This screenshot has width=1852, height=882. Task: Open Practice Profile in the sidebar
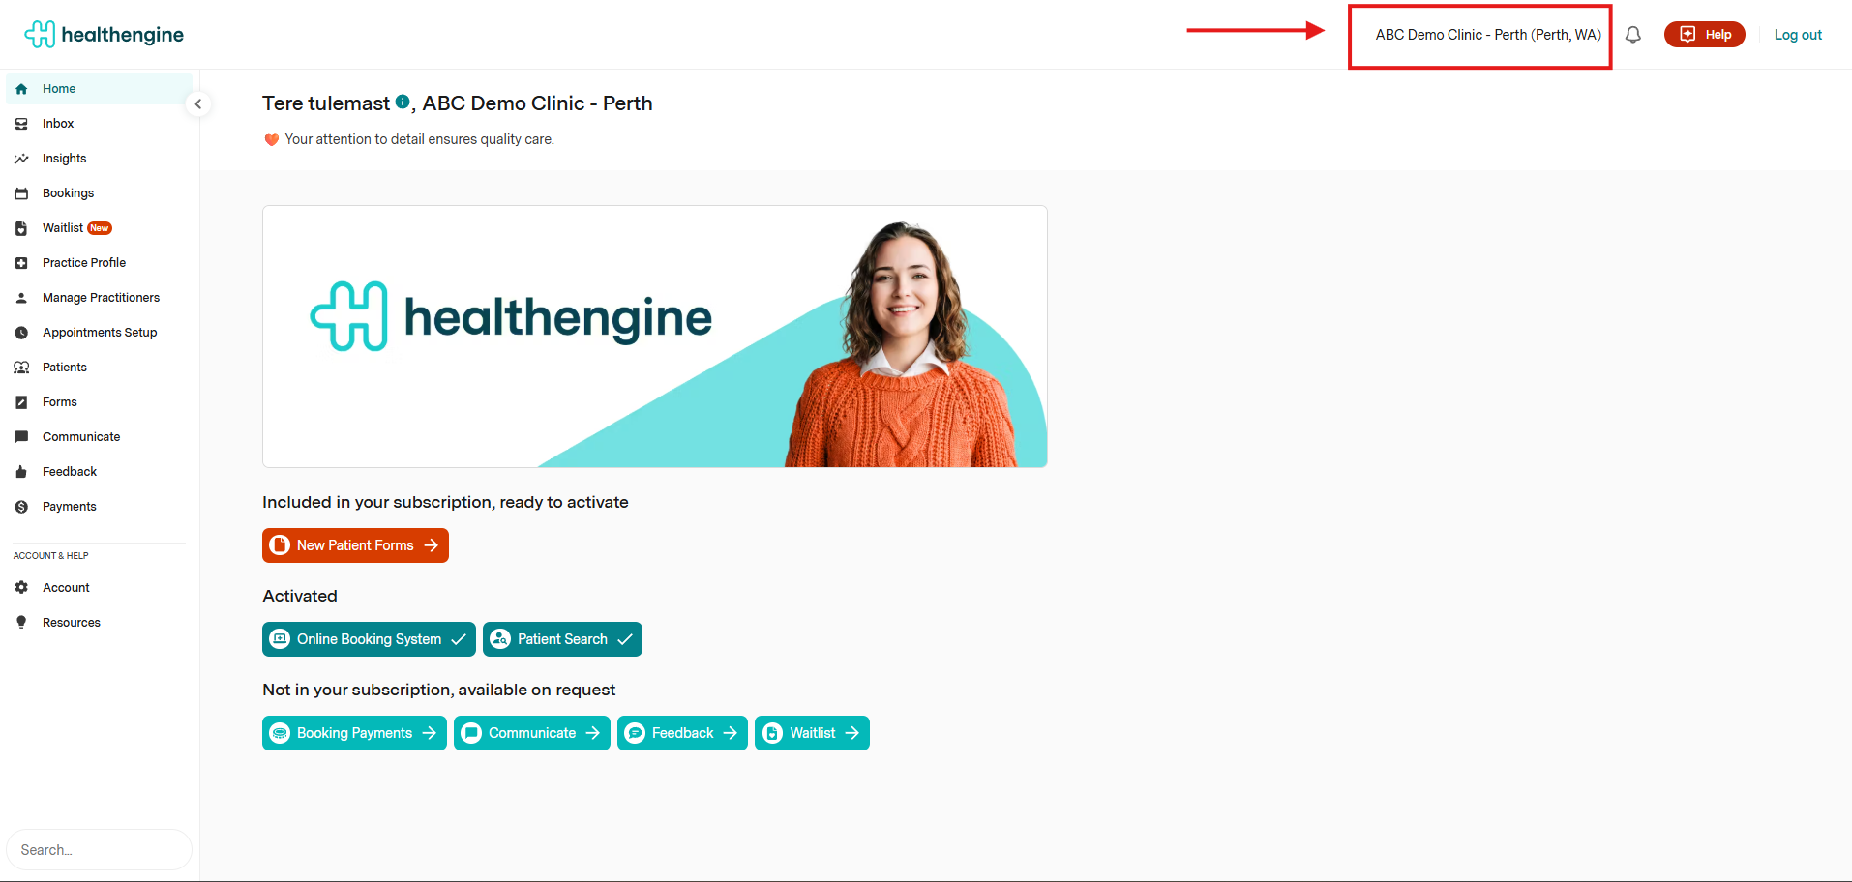click(84, 263)
